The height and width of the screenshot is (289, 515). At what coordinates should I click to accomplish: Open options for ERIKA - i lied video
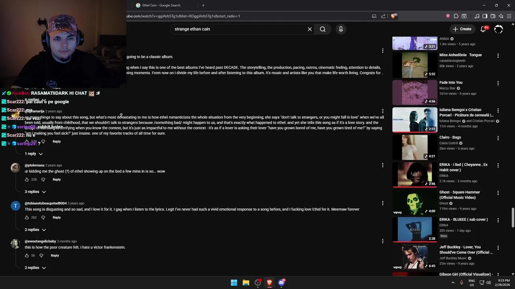(x=498, y=165)
